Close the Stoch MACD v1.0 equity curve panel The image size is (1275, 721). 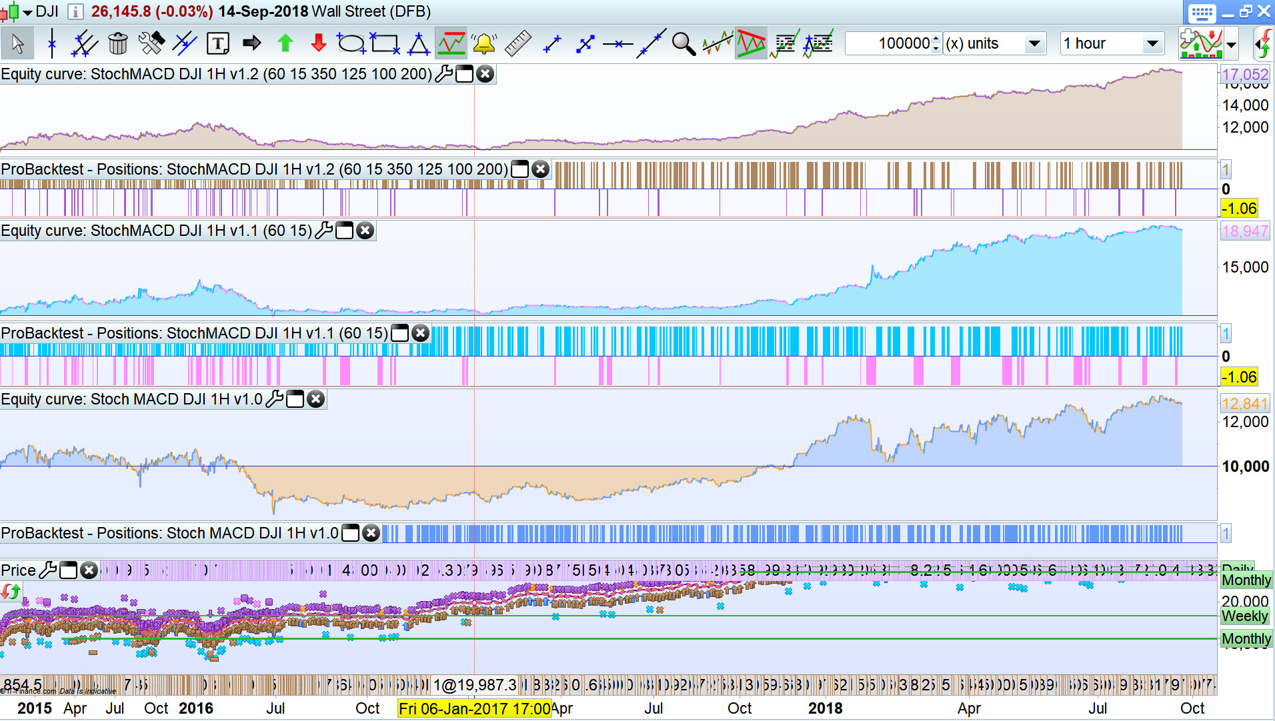click(316, 399)
